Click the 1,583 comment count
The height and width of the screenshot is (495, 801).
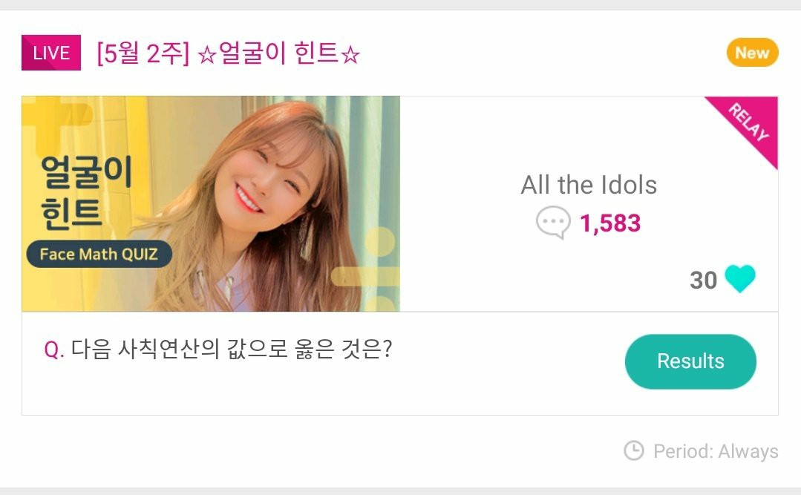click(x=609, y=223)
